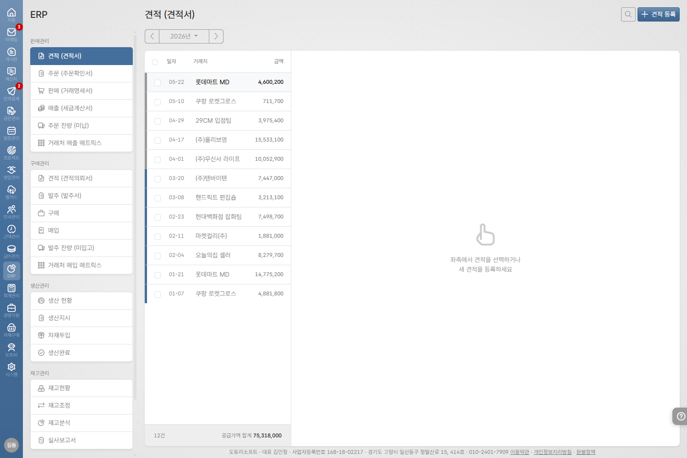Image resolution: width=687 pixels, height=458 pixels.
Task: Select the 01-21 롯데마트 MD quote row
Action: [x=218, y=275]
